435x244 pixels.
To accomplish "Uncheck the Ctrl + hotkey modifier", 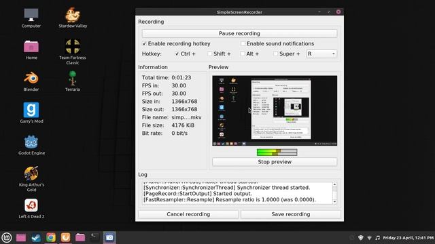I will pos(177,54).
